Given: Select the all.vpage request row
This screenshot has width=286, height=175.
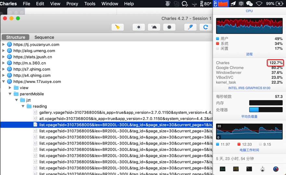Looking at the screenshot, I should tap(106, 119).
